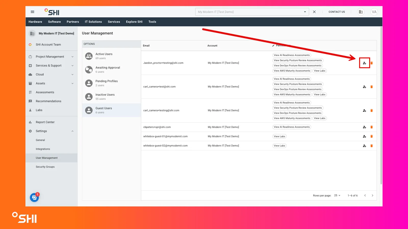The width and height of the screenshot is (408, 229).
Task: Change rows per page dropdown value 25
Action: pos(337,195)
